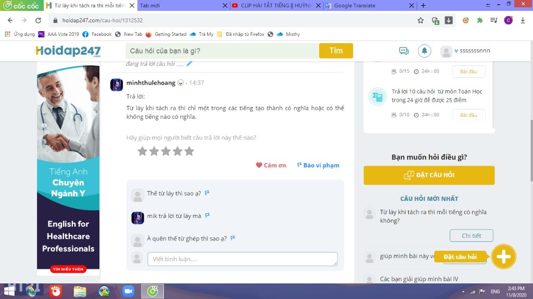Click the ENG language indicator in tray

coord(496,291)
